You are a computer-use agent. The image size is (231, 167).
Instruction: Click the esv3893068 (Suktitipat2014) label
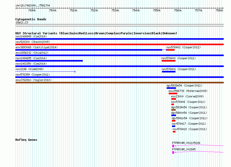tap(37, 47)
